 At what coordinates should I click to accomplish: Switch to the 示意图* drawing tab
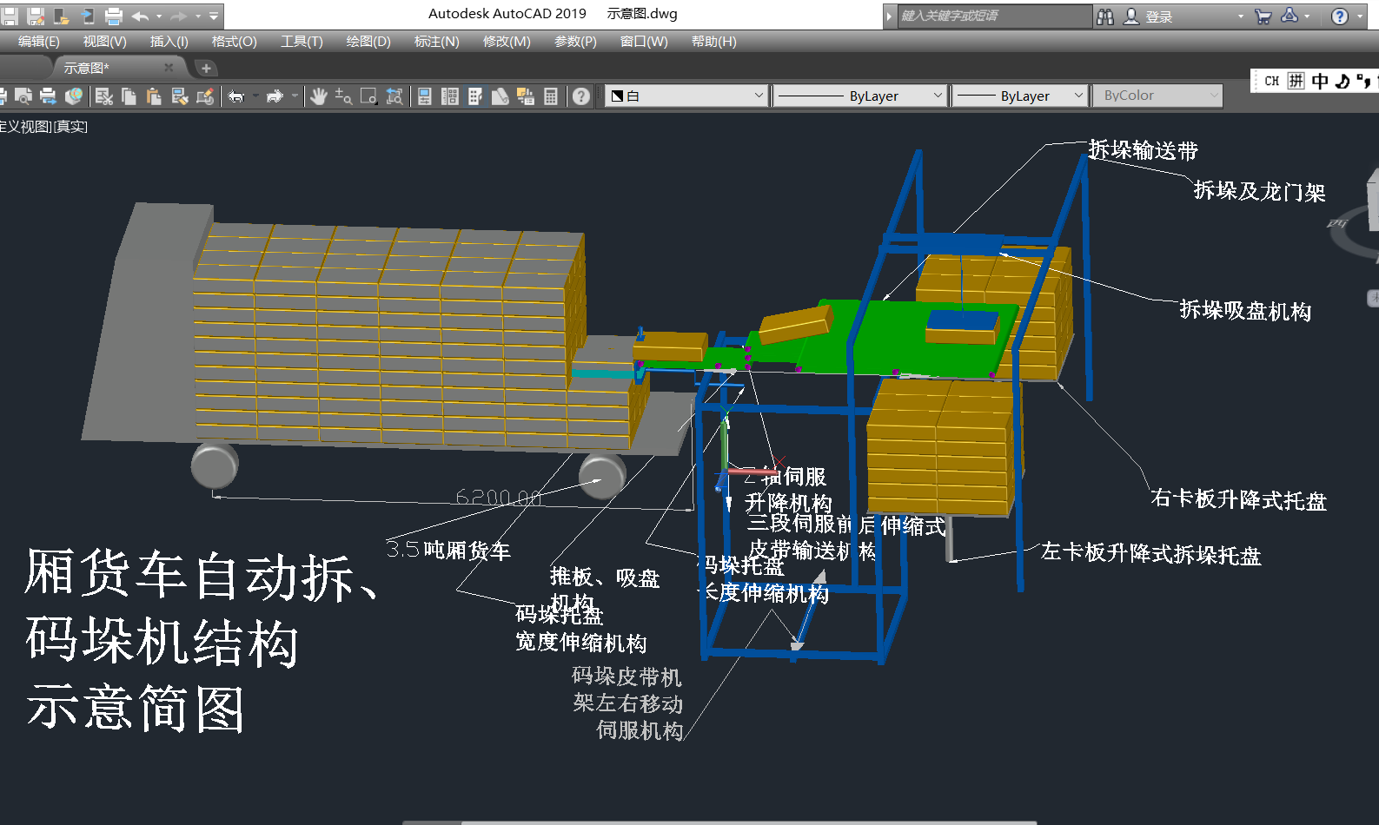pyautogui.click(x=87, y=68)
